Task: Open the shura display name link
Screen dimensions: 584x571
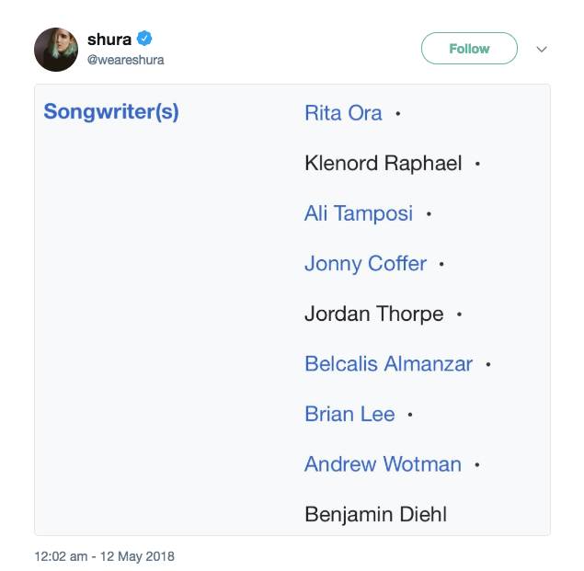Action: point(109,40)
